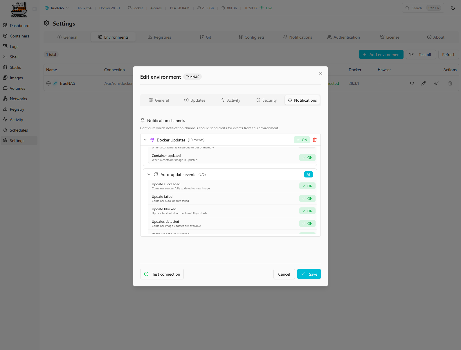Click the sidebar collapse icon
This screenshot has height=350, width=461.
click(x=35, y=9)
